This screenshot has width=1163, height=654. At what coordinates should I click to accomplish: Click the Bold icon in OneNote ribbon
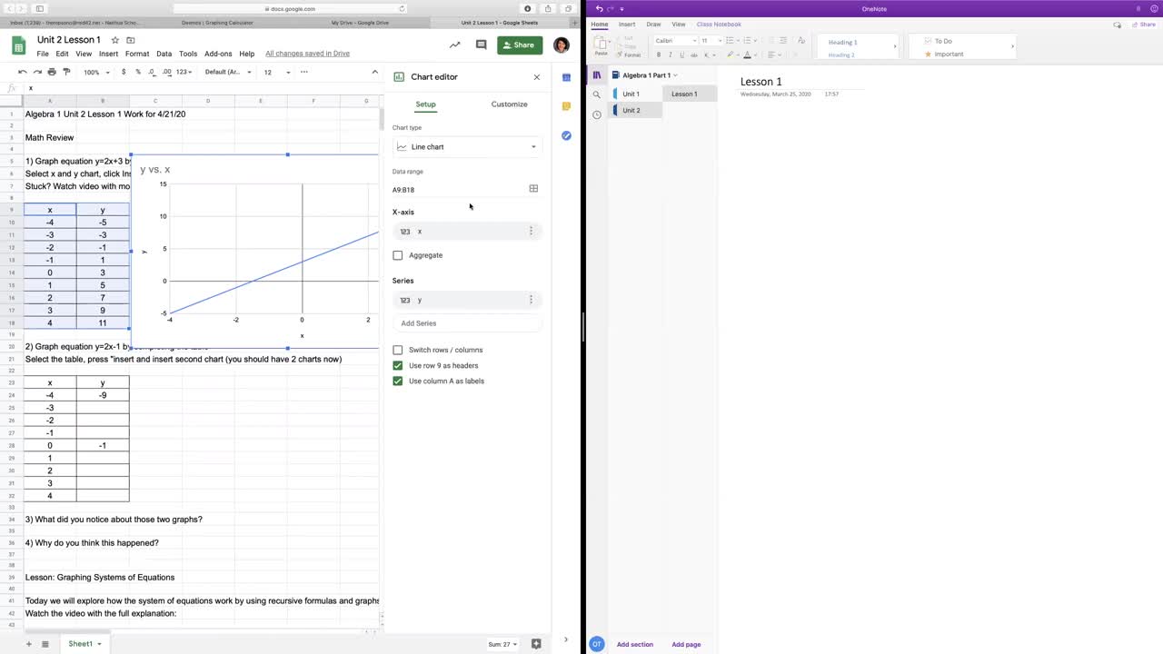(659, 54)
